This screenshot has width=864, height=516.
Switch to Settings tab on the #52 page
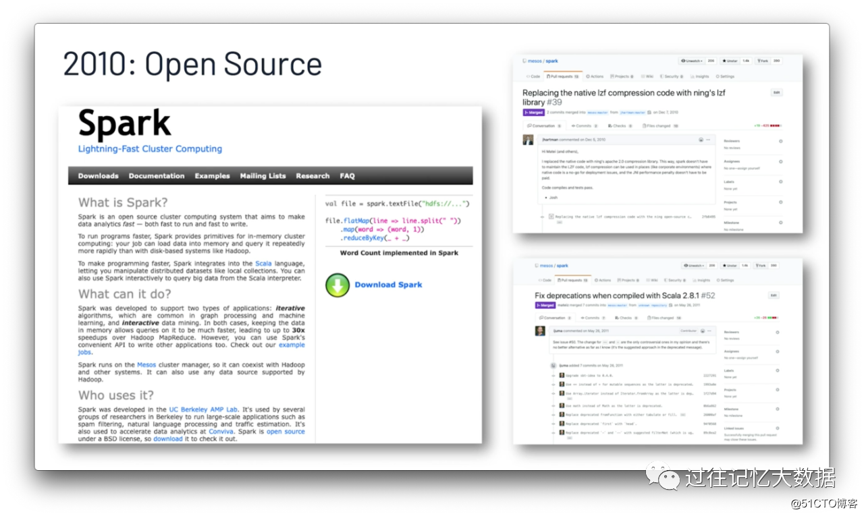pyautogui.click(x=726, y=280)
